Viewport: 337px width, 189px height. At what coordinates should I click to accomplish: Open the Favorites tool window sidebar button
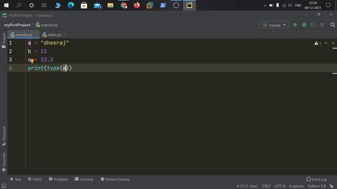pos(4,162)
